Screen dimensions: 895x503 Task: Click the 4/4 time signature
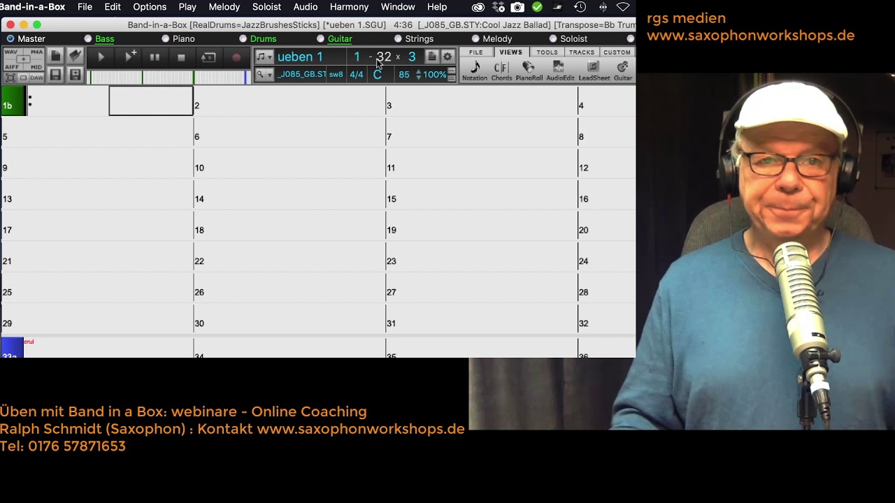click(357, 75)
